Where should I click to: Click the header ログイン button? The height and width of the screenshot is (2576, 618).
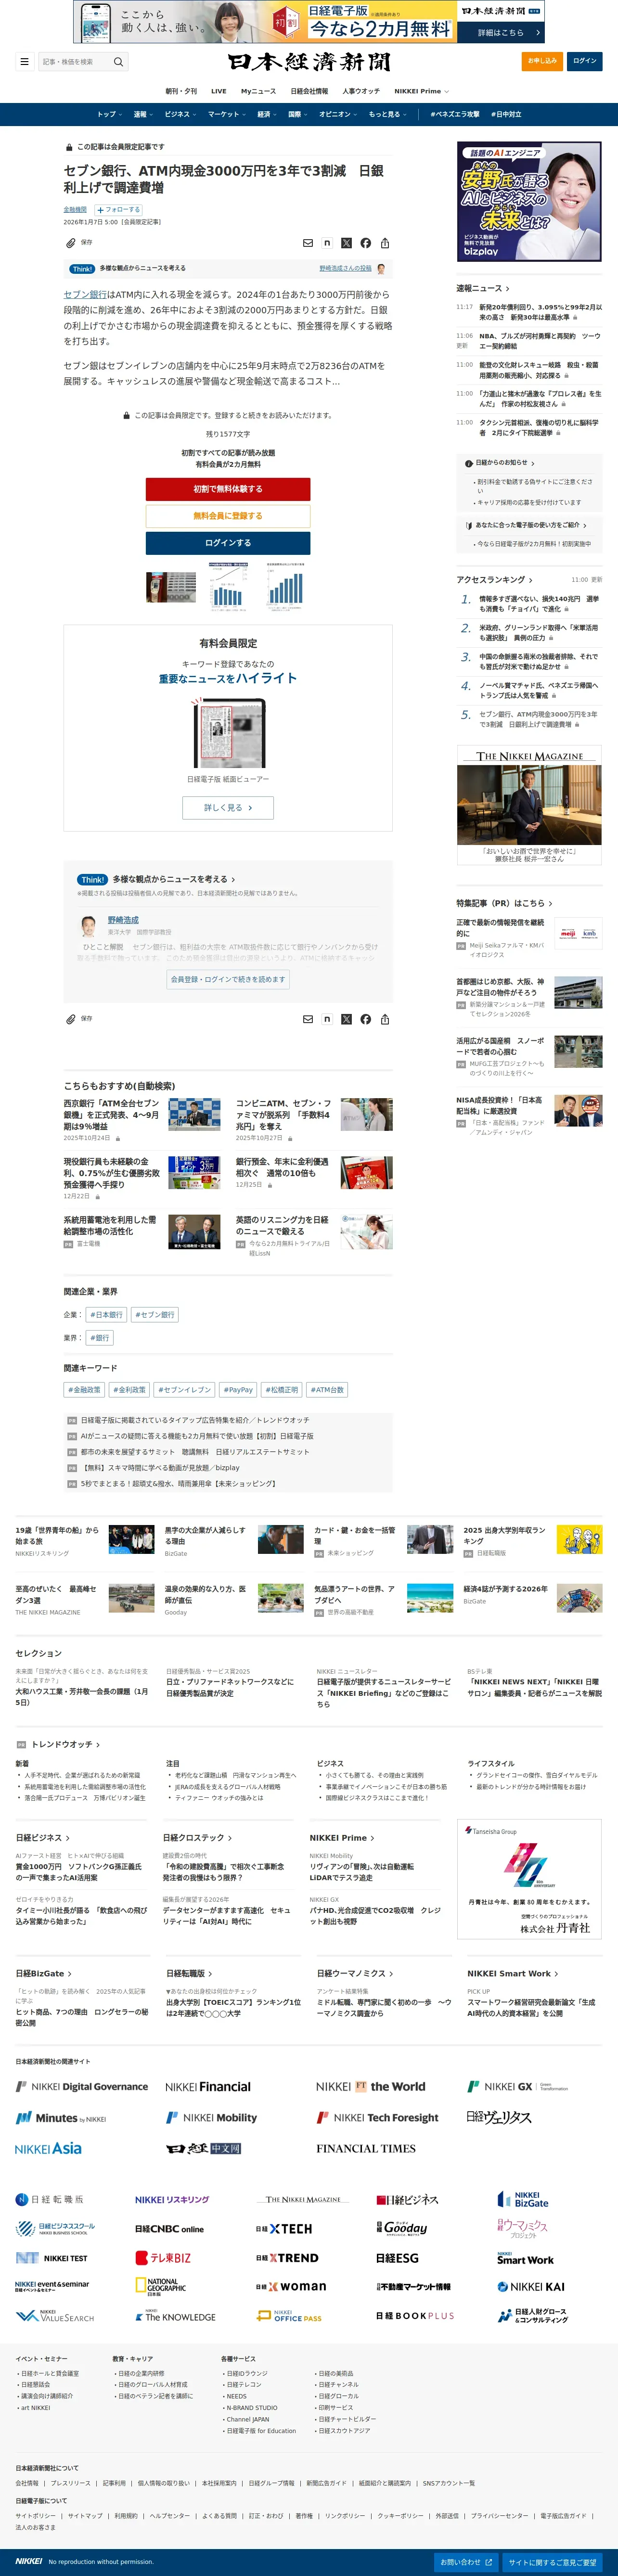pos(585,61)
